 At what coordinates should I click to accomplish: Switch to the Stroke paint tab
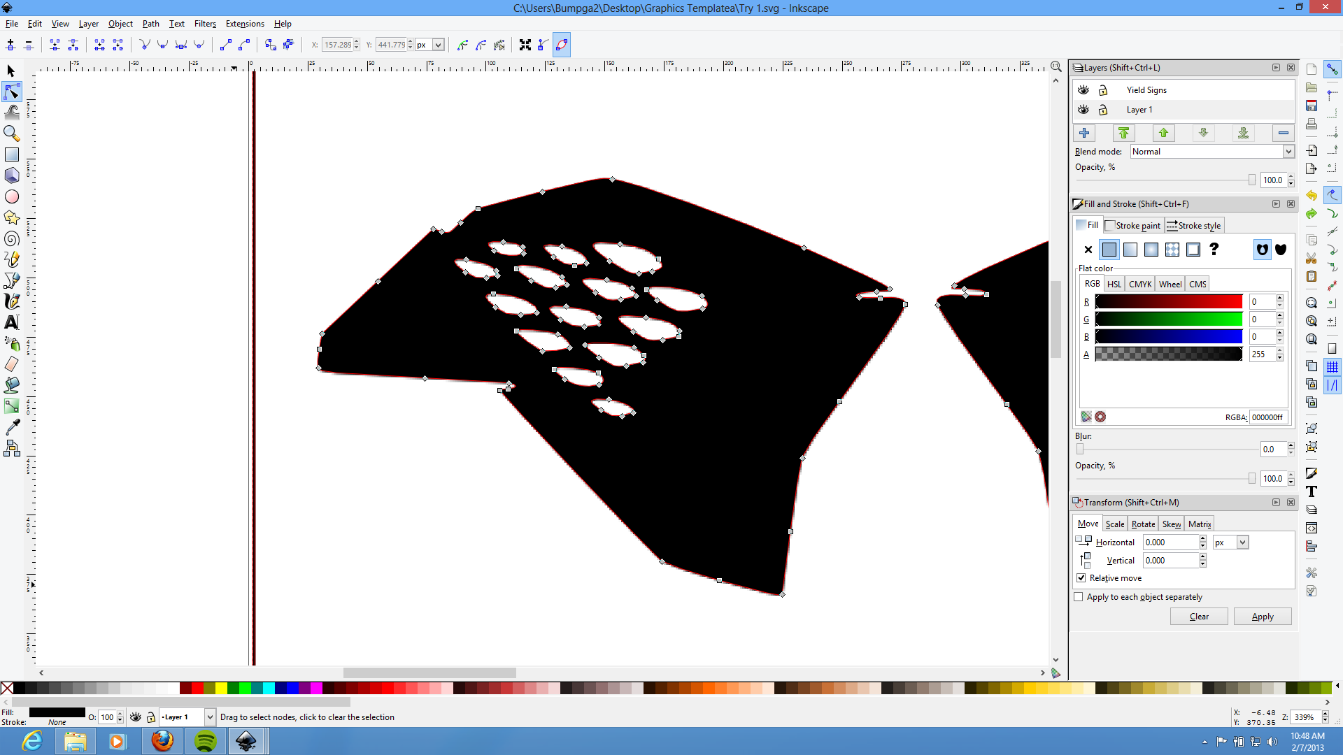point(1132,225)
